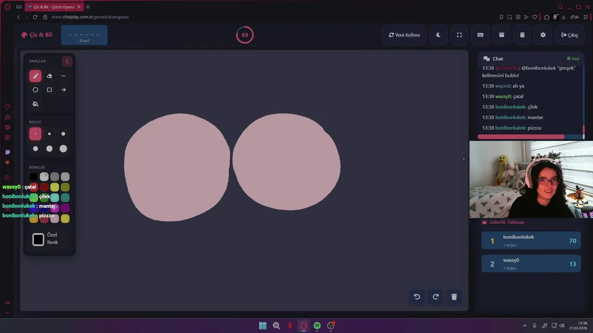Toggle fullscreen mode in the game toolbar
593x333 pixels.
459,35
